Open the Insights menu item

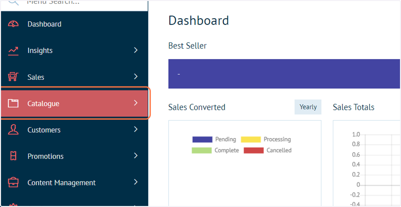[74, 50]
